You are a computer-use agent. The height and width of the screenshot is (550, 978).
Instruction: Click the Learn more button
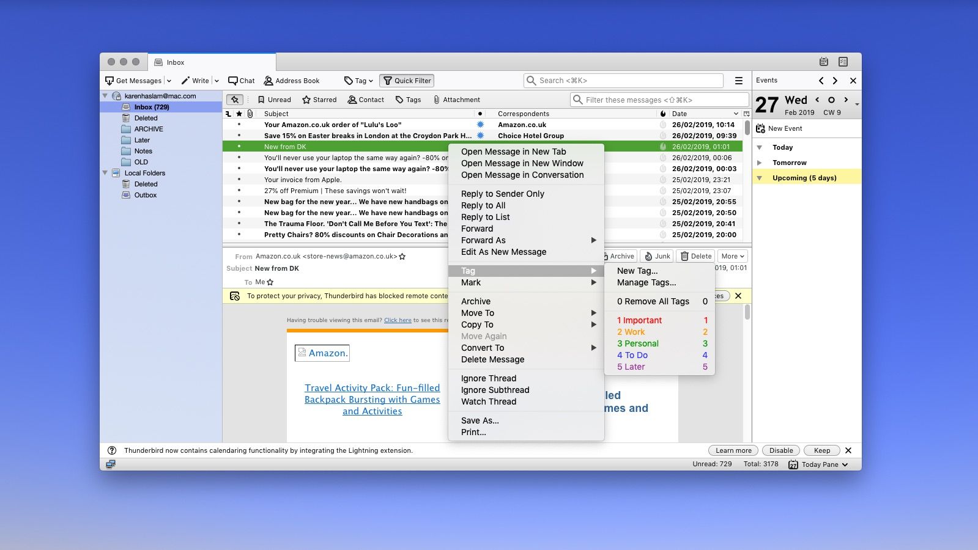pos(733,450)
